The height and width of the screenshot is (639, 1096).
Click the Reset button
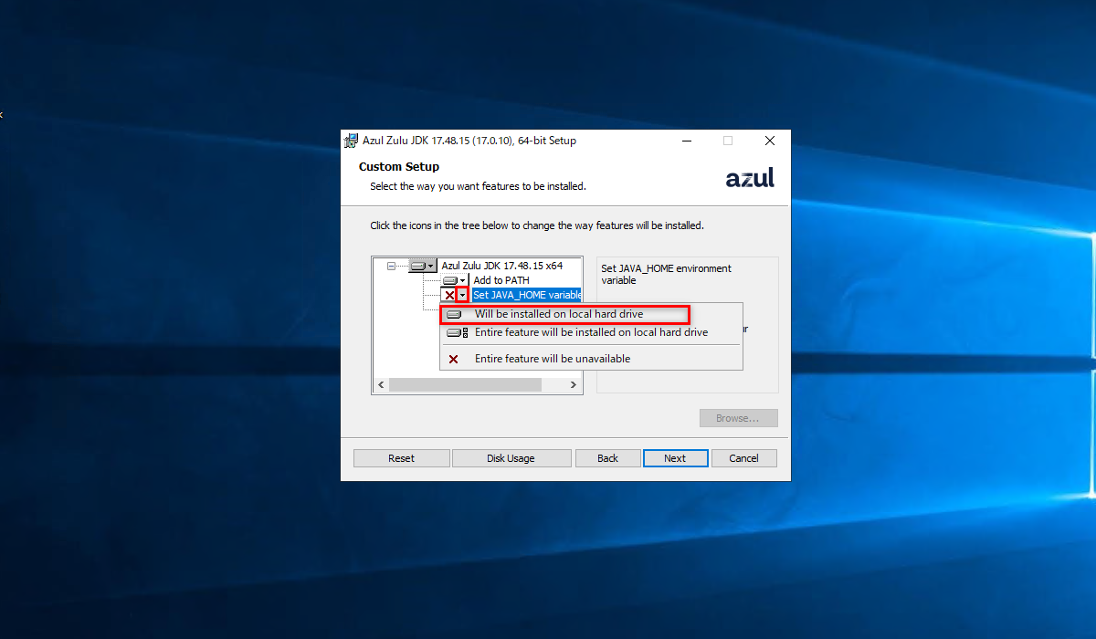[x=401, y=458]
